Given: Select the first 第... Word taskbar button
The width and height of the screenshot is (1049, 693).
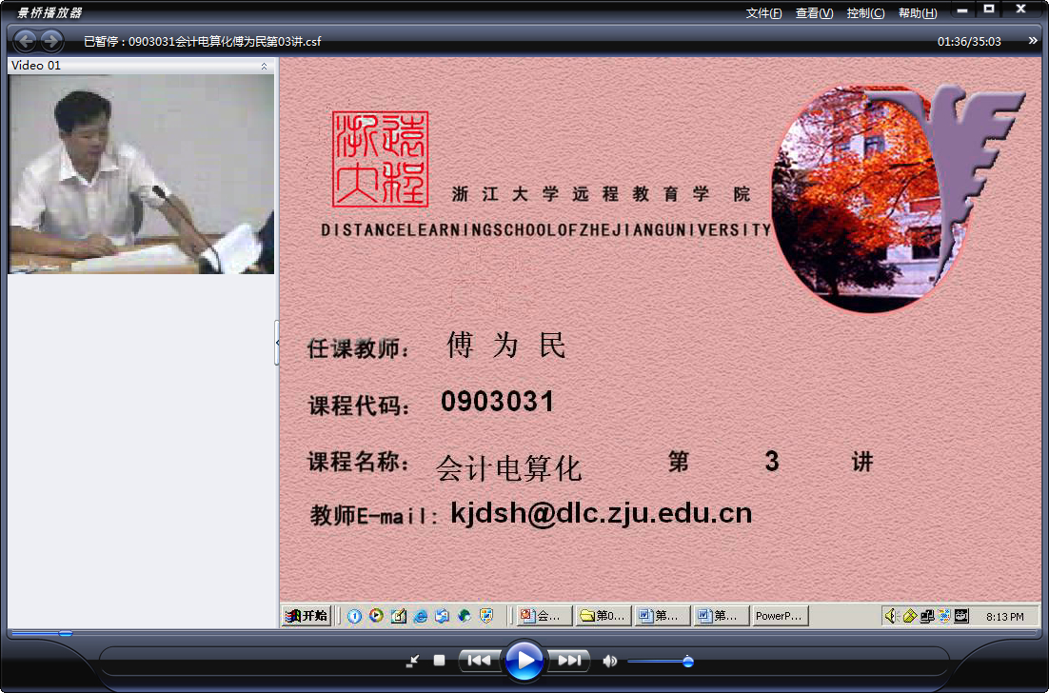Looking at the screenshot, I should 662,615.
